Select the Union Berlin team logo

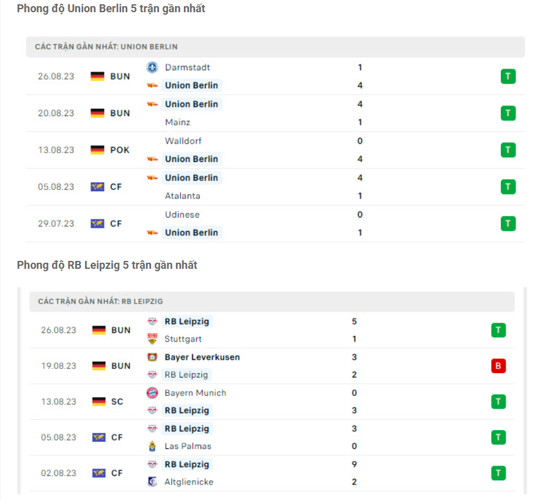[153, 86]
